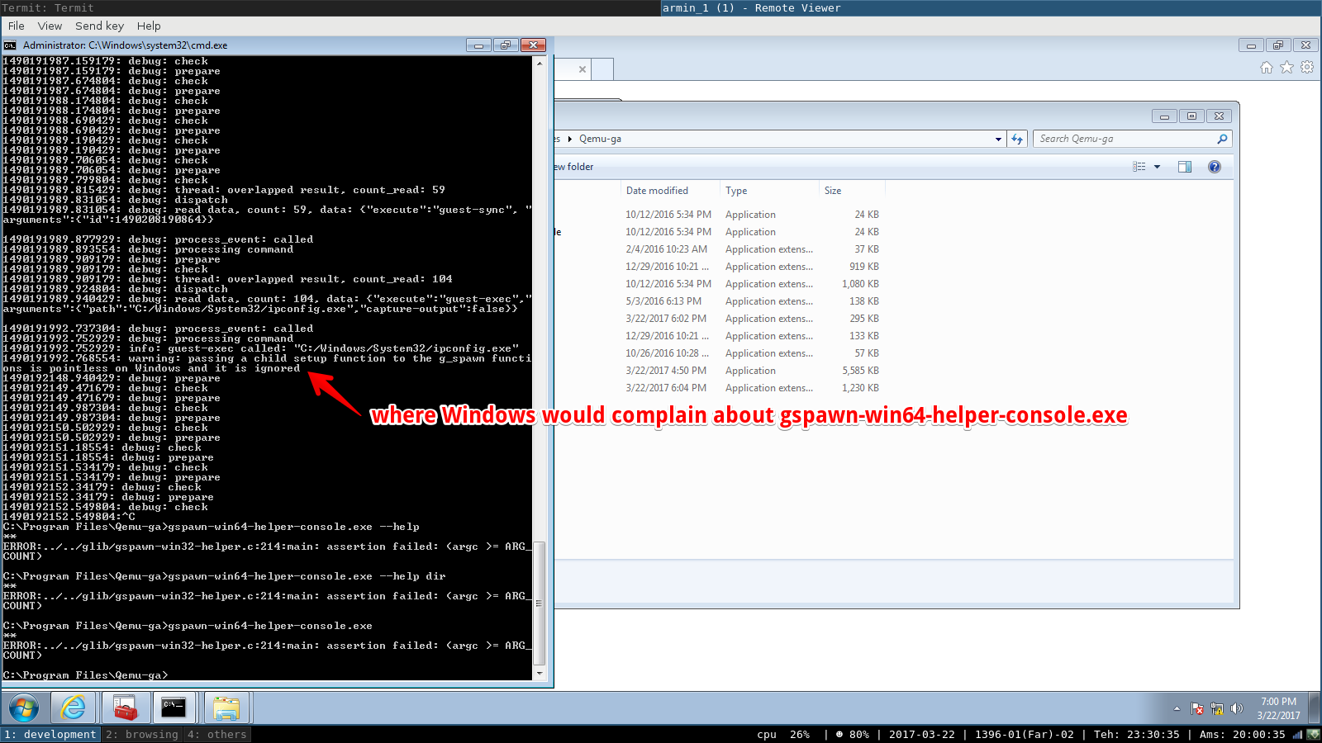Switch to the 4: others workspace
Viewport: 1322px width, 743px height.
click(216, 734)
